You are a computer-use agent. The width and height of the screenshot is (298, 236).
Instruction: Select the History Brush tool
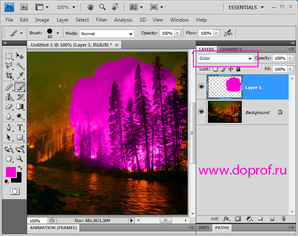point(20,97)
